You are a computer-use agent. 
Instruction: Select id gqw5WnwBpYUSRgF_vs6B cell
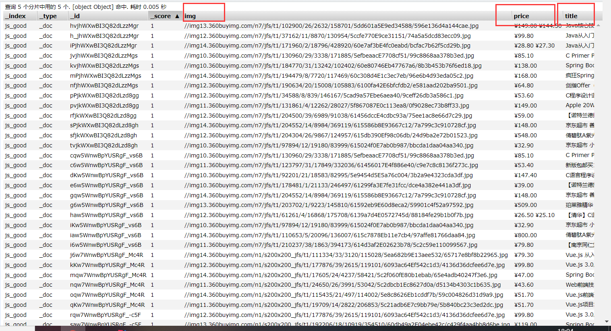[107, 195]
